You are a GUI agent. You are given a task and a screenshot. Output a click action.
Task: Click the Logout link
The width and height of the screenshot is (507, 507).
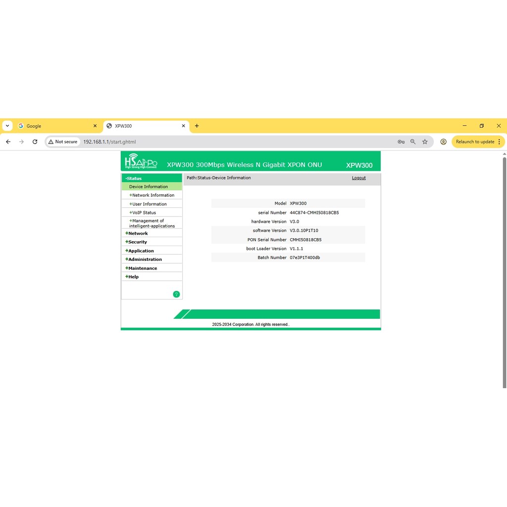point(358,178)
